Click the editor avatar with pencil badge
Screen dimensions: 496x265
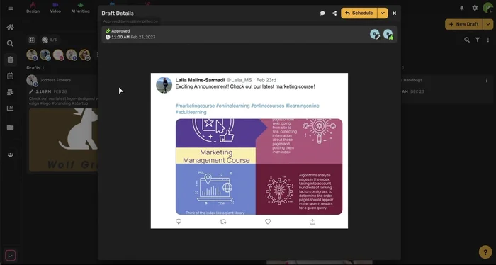(x=375, y=34)
